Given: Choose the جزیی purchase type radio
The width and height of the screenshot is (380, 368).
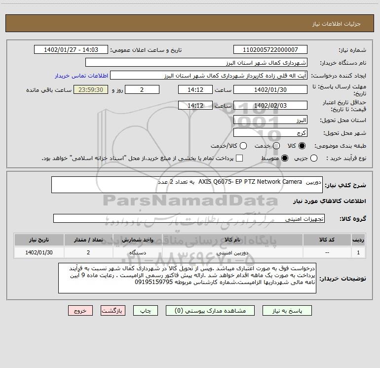Looking at the screenshot, I should tap(313, 158).
